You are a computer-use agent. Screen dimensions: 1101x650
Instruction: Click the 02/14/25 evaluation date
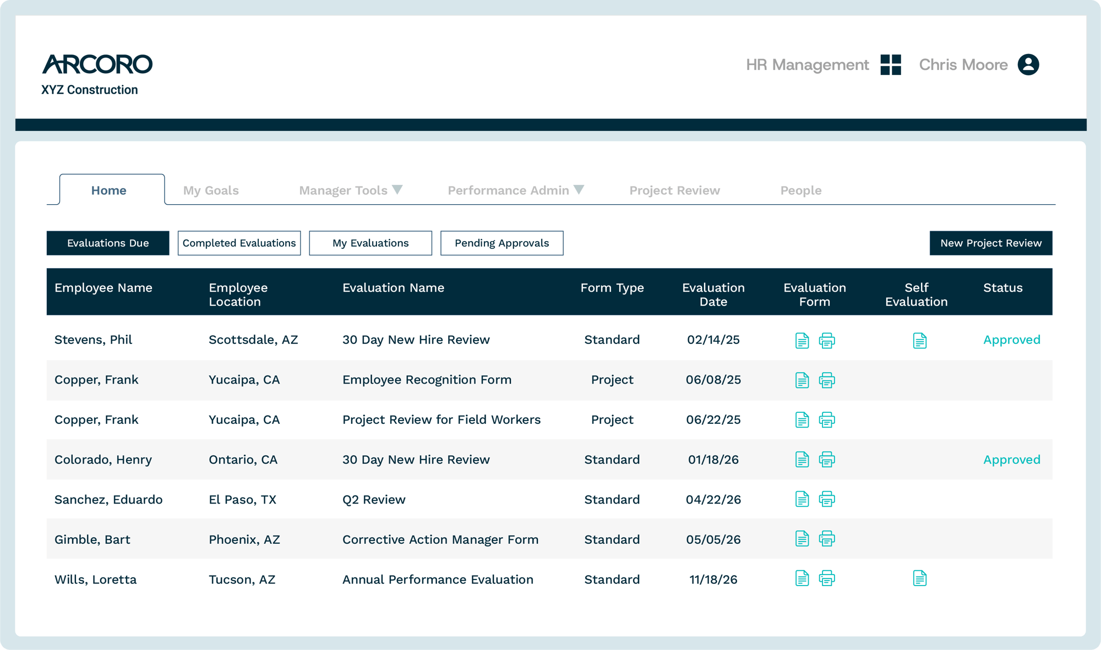tap(713, 340)
